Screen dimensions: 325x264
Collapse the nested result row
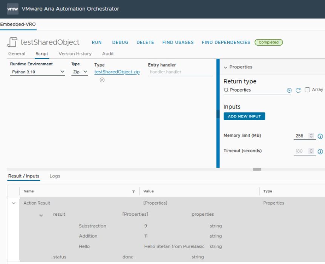click(x=41, y=215)
